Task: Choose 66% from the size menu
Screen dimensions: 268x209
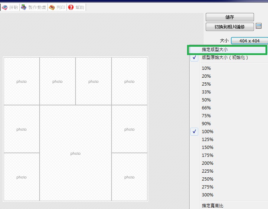Action: pyautogui.click(x=229, y=108)
